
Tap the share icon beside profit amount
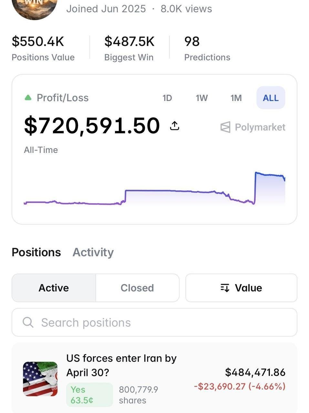click(174, 126)
